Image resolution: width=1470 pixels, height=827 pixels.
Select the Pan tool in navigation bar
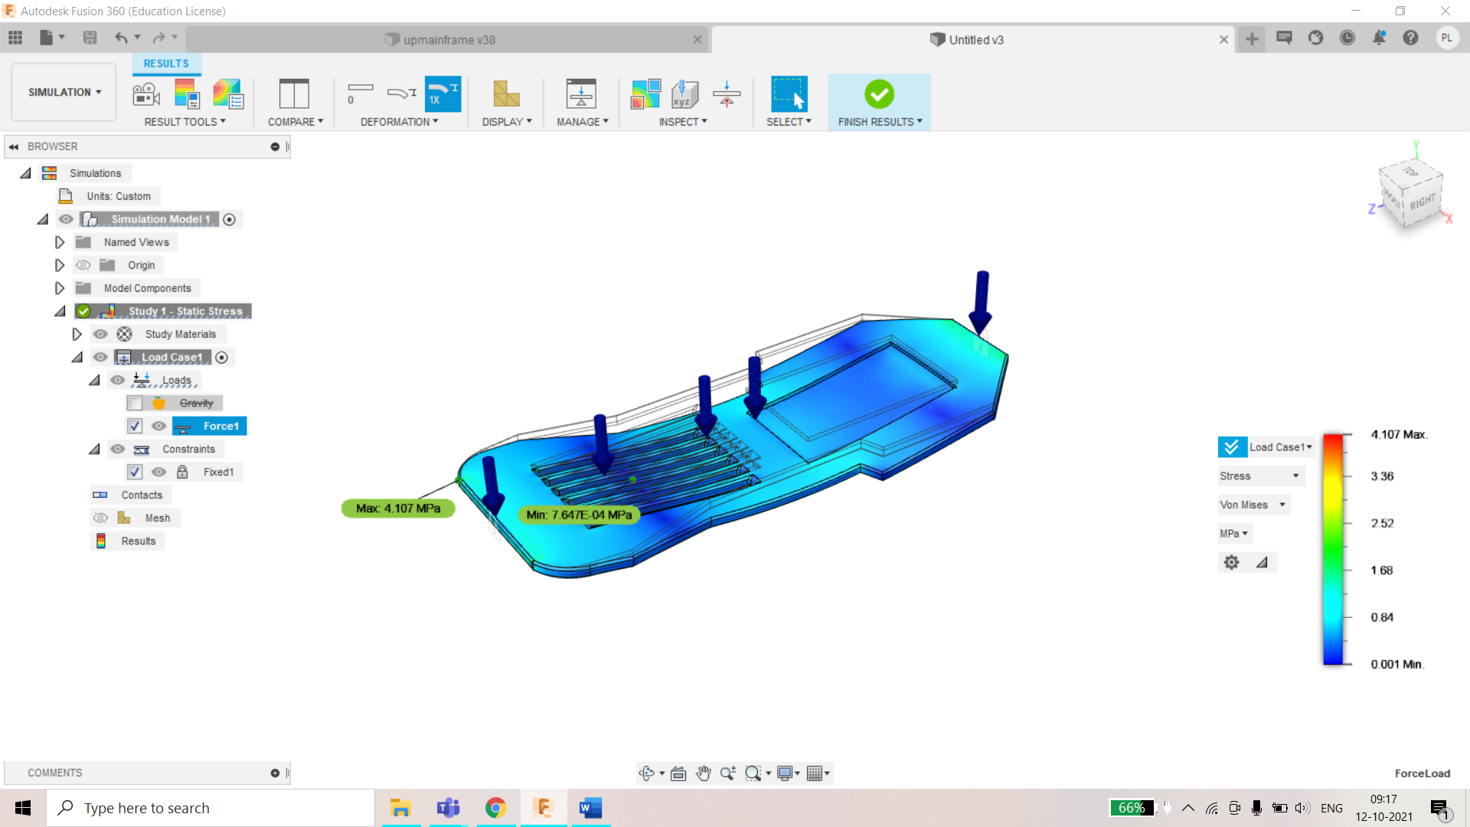coord(704,773)
